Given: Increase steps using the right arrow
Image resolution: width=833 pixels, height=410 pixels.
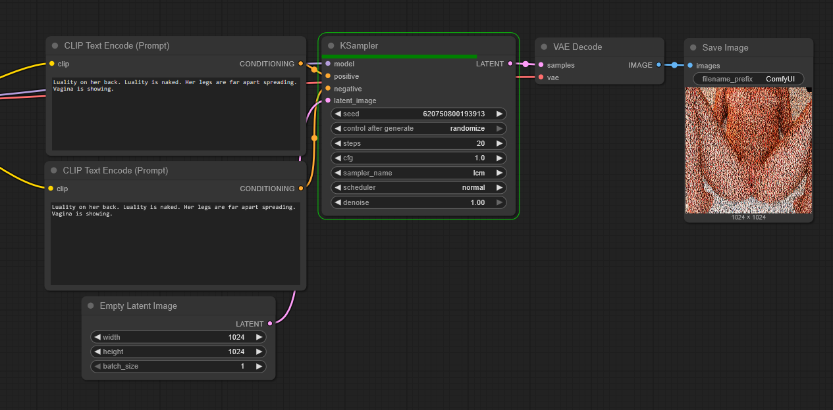Looking at the screenshot, I should (499, 143).
